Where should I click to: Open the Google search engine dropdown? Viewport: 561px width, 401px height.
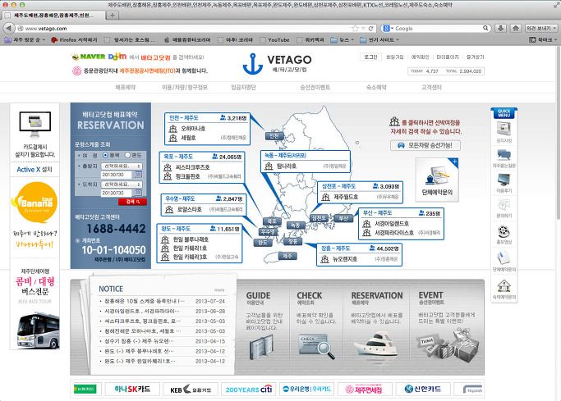click(x=388, y=28)
